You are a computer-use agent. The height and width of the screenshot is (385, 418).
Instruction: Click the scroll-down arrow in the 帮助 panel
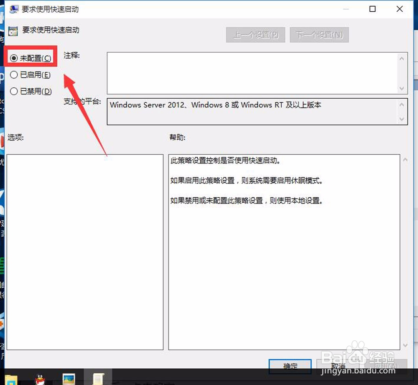[405, 345]
